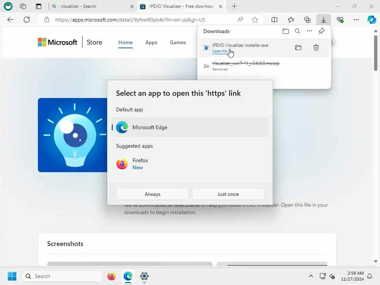The image size is (380, 285).
Task: Choose the Always button
Action: (x=153, y=194)
